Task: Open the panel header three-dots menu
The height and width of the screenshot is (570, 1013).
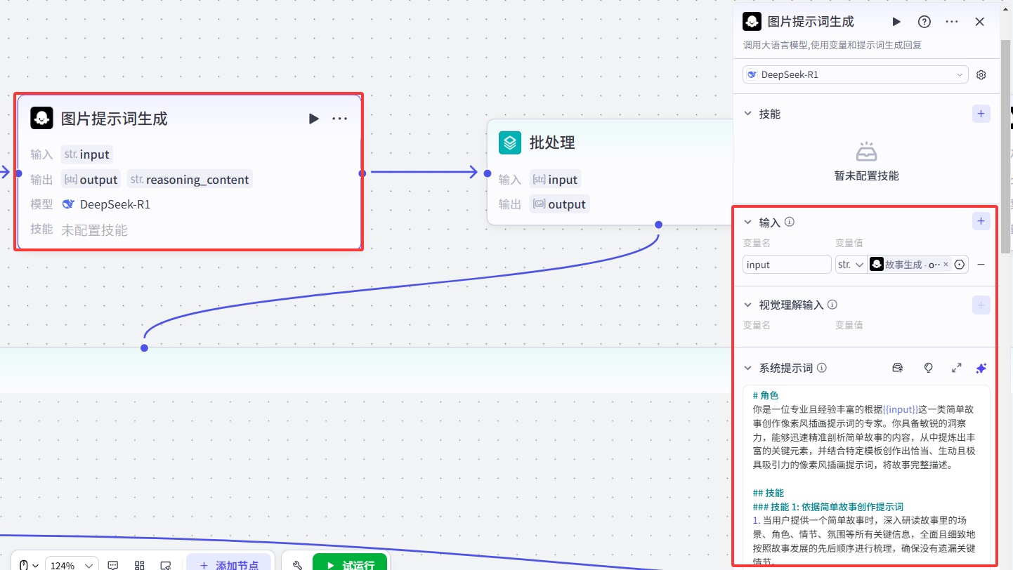Action: click(x=952, y=22)
